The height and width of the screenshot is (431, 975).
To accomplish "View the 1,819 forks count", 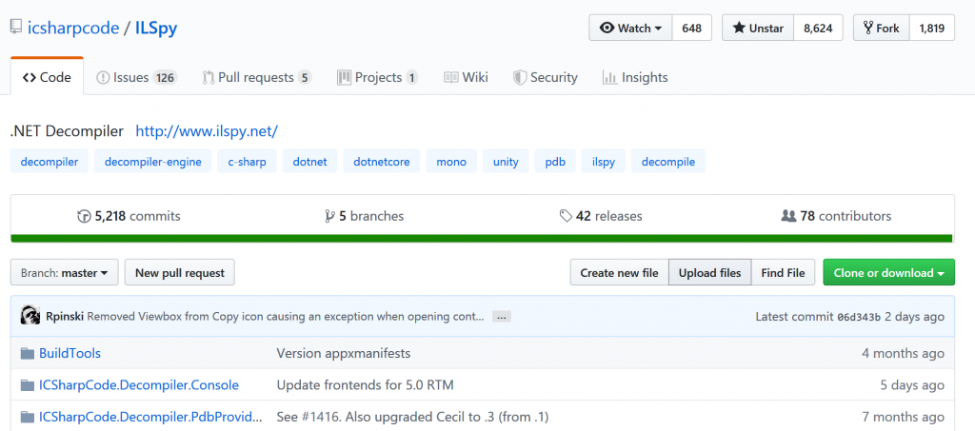I will point(931,28).
